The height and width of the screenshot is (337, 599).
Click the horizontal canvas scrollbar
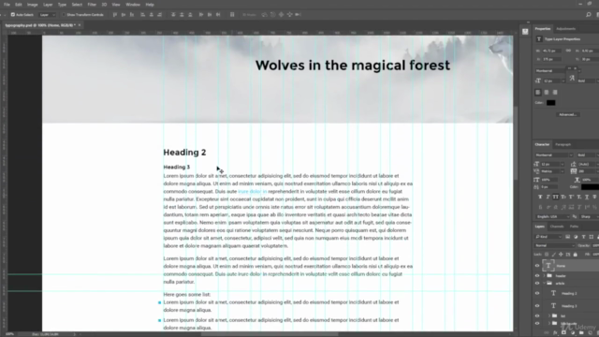tap(270, 334)
